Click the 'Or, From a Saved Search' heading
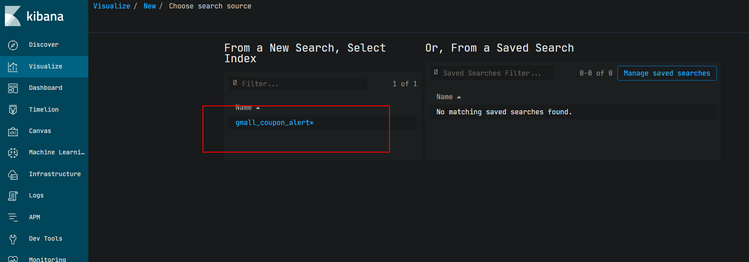The width and height of the screenshot is (749, 262). [x=500, y=48]
